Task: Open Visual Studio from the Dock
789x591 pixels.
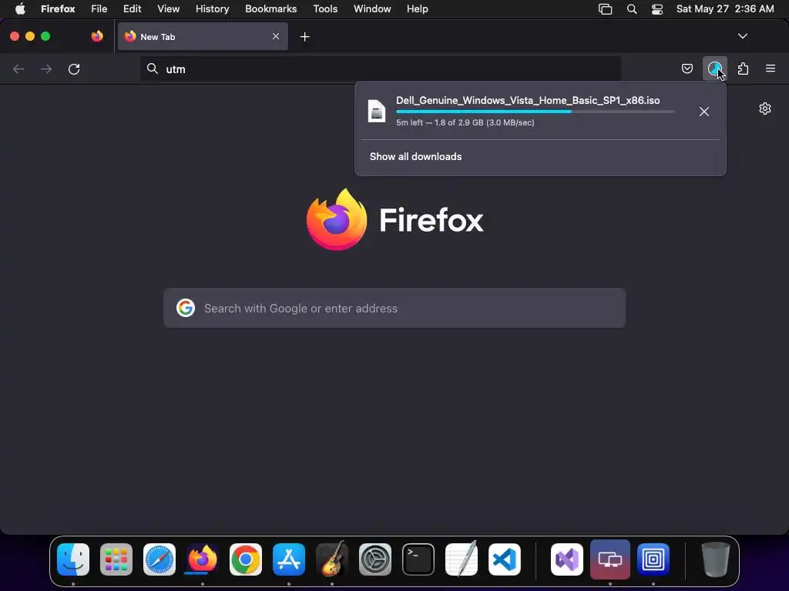Action: [x=566, y=559]
